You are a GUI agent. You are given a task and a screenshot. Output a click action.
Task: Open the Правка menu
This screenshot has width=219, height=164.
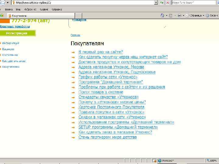pyautogui.click(x=9, y=9)
